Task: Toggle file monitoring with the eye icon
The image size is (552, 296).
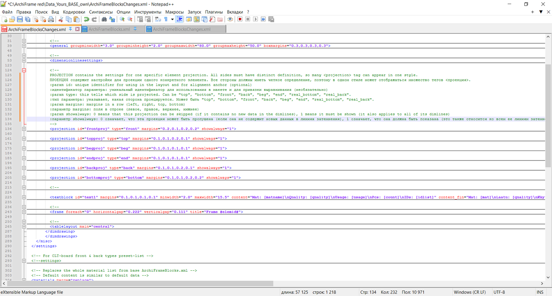Action: 230,19
